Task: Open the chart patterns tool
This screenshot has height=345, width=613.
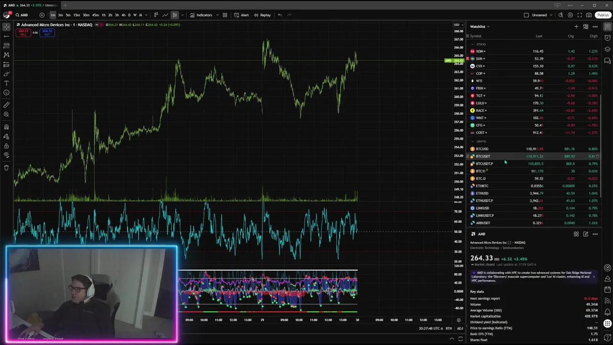Action: click(x=6, y=55)
